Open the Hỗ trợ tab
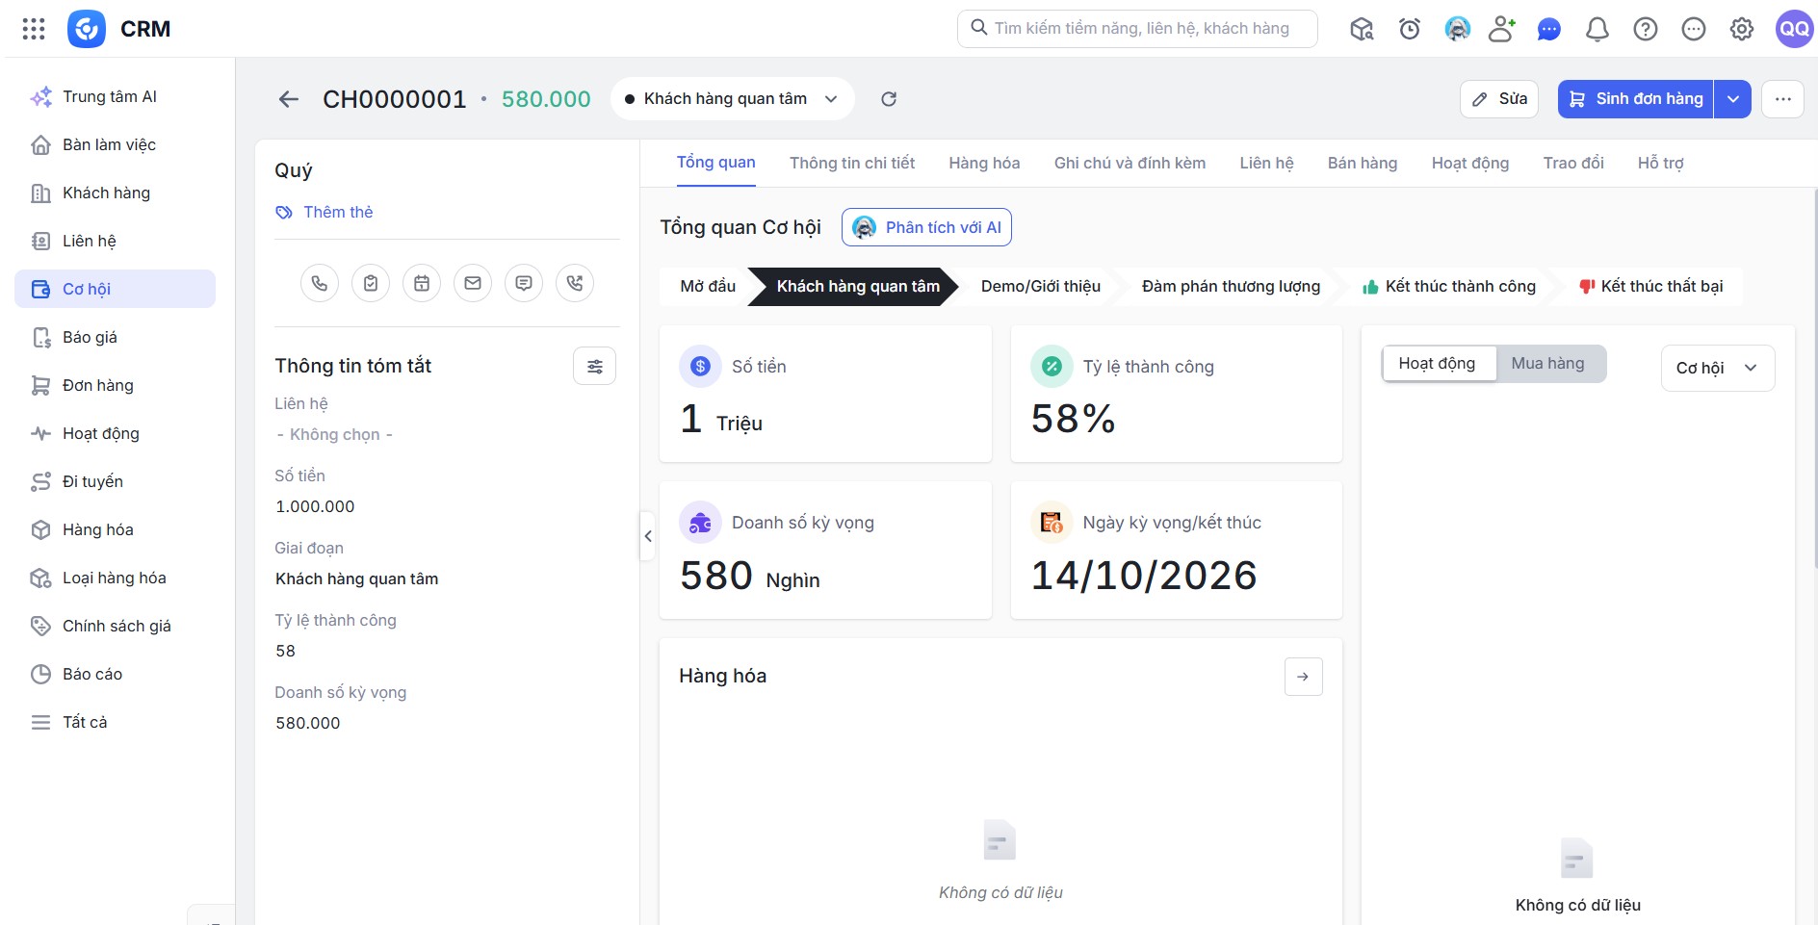 pos(1661,164)
